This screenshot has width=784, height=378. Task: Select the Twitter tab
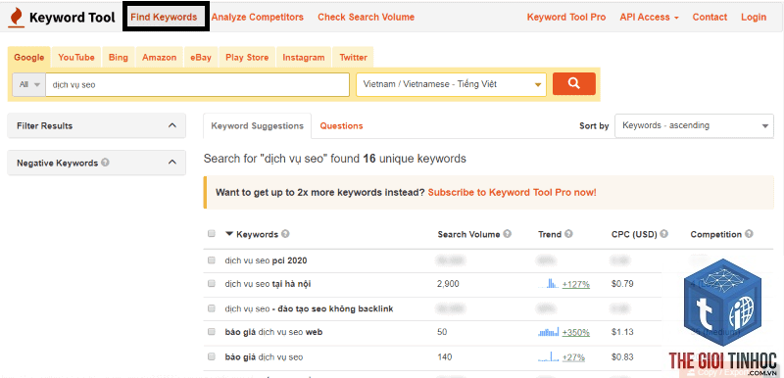pyautogui.click(x=354, y=58)
